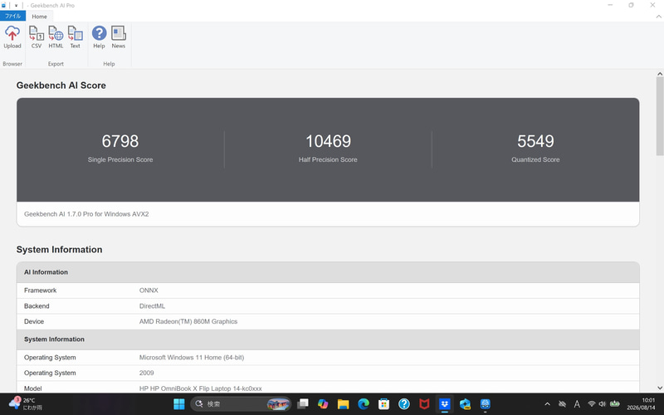Click the IME input mode A indicator
The height and width of the screenshot is (415, 664).
(x=577, y=404)
